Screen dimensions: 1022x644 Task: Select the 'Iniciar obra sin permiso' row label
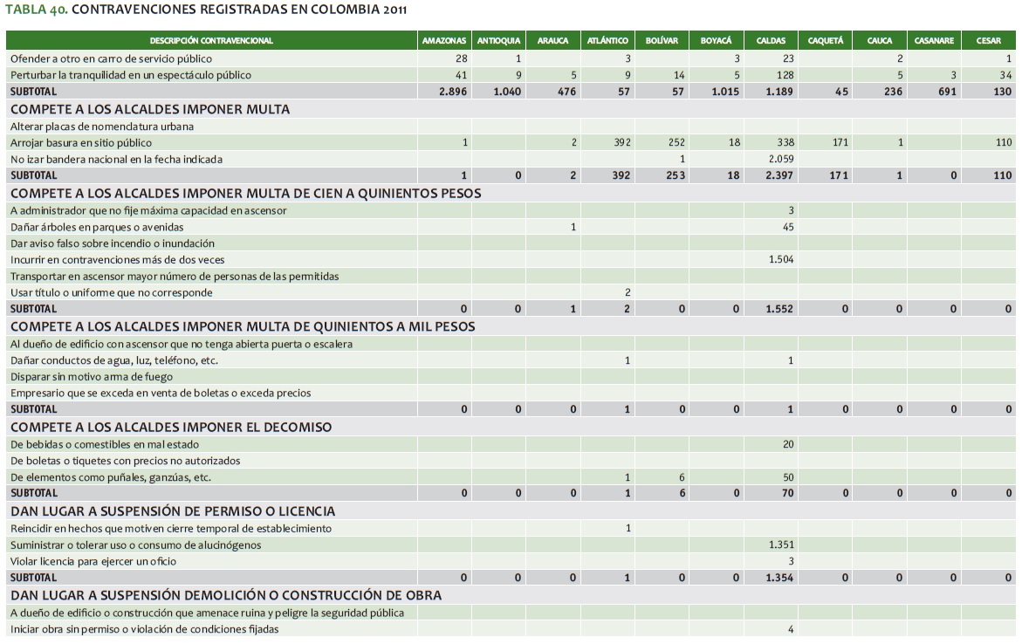[x=144, y=629]
